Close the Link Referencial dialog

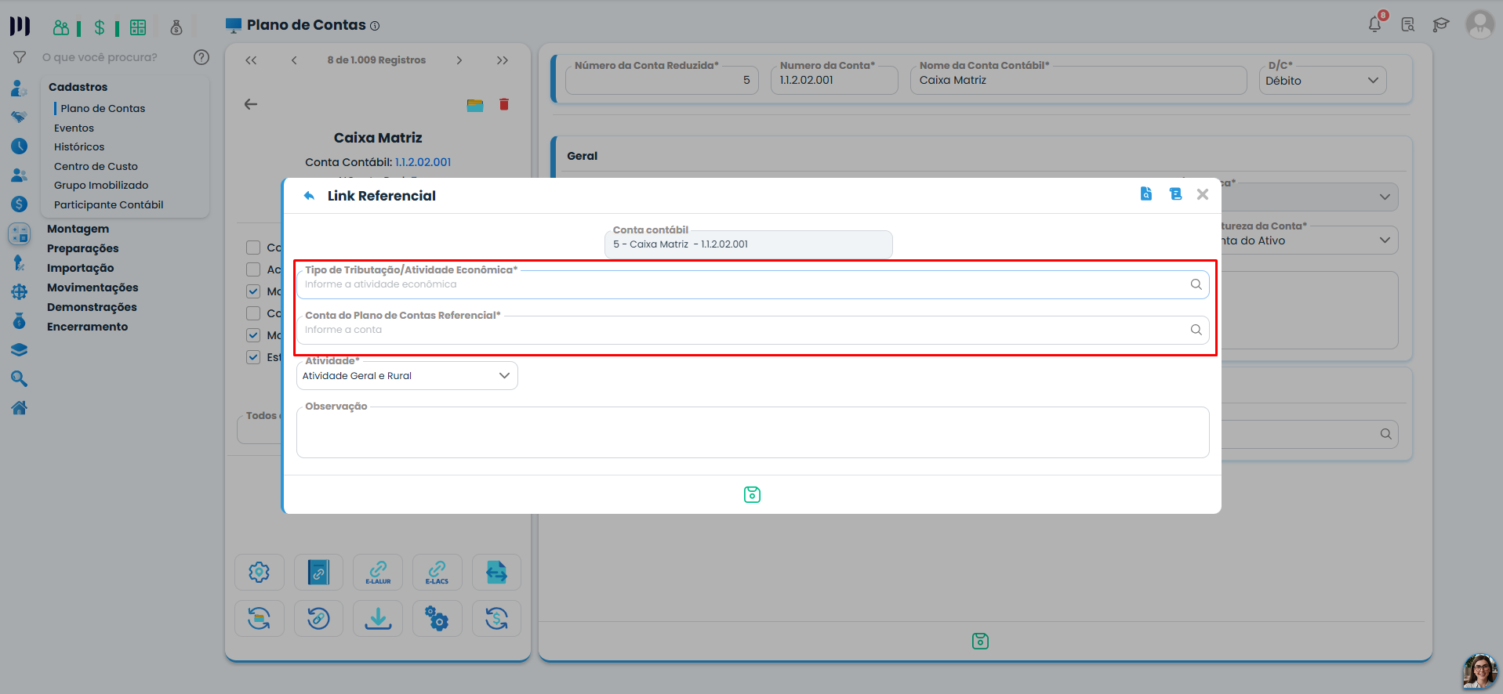click(1203, 194)
